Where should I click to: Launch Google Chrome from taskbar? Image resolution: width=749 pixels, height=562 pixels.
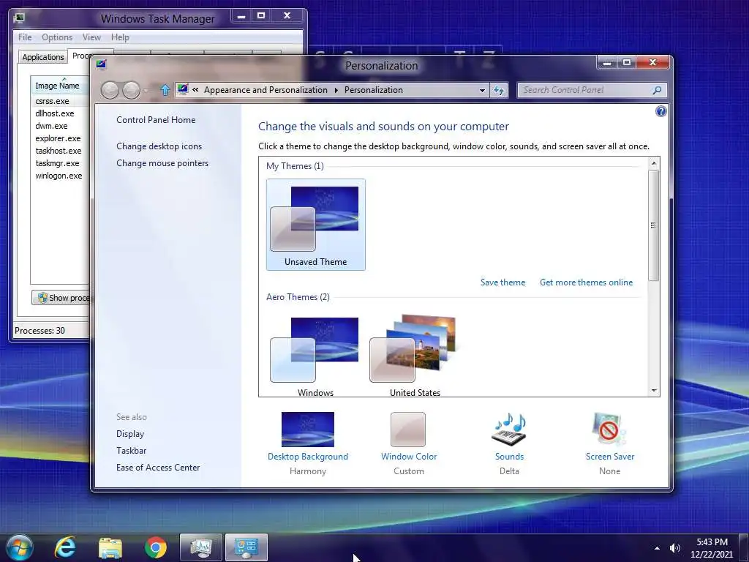(156, 547)
